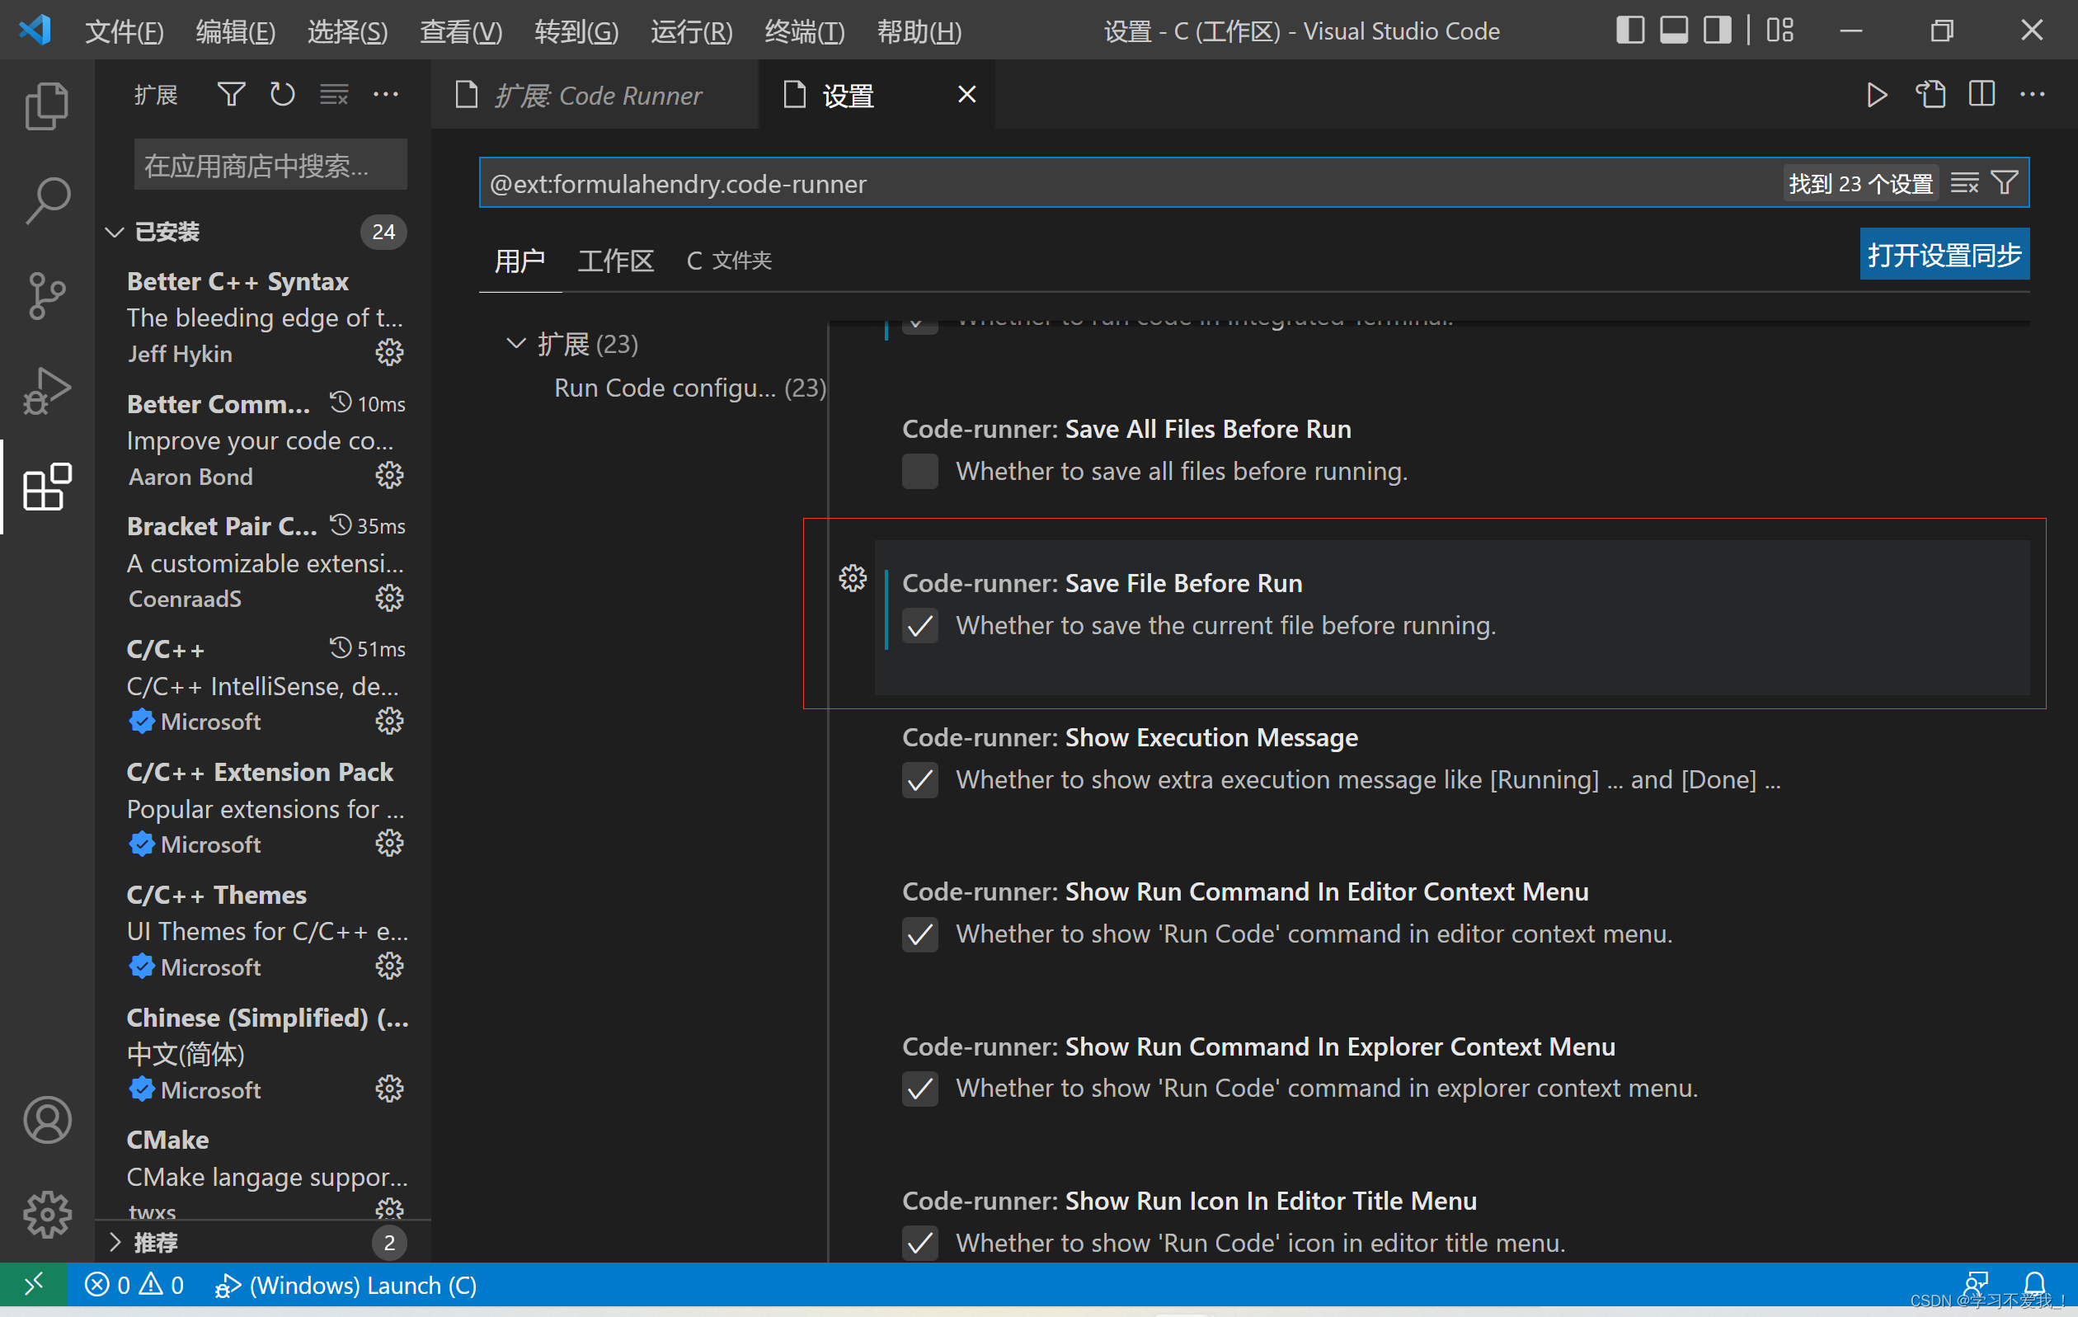
Task: Click the filter extensions funnel icon
Action: [230, 94]
